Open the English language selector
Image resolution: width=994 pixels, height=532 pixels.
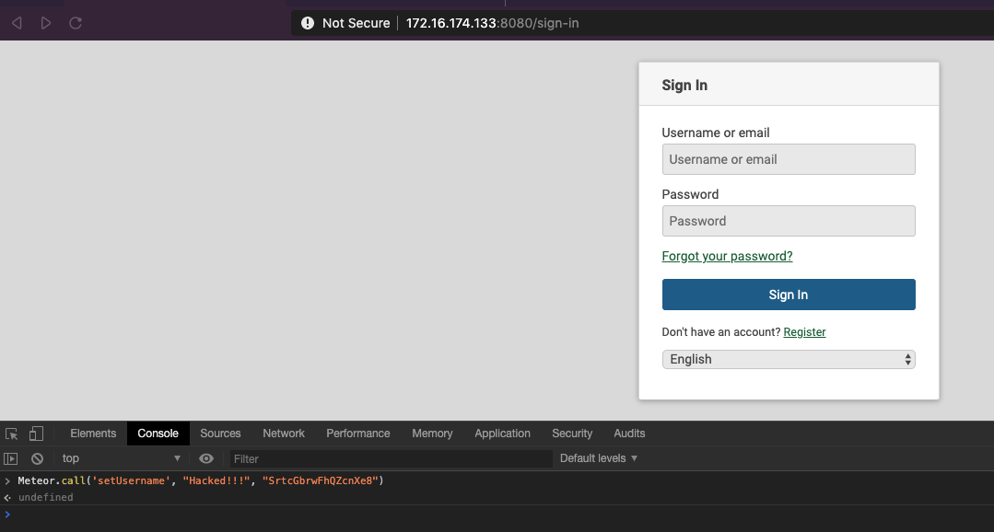tap(789, 359)
